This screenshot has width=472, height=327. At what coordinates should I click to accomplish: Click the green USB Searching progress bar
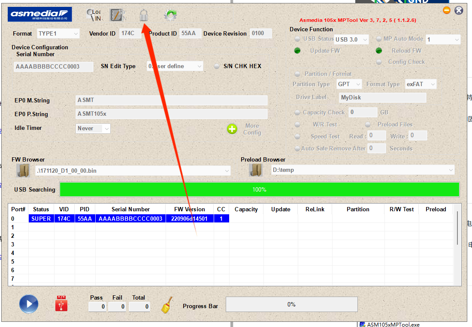pos(260,189)
